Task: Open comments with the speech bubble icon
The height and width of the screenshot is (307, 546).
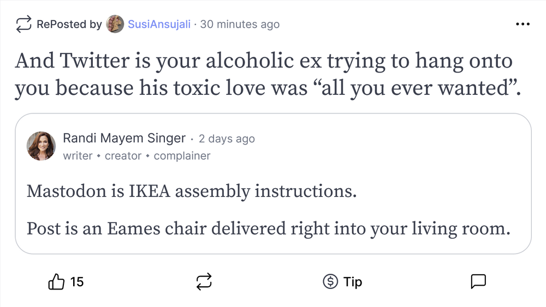Action: (478, 281)
